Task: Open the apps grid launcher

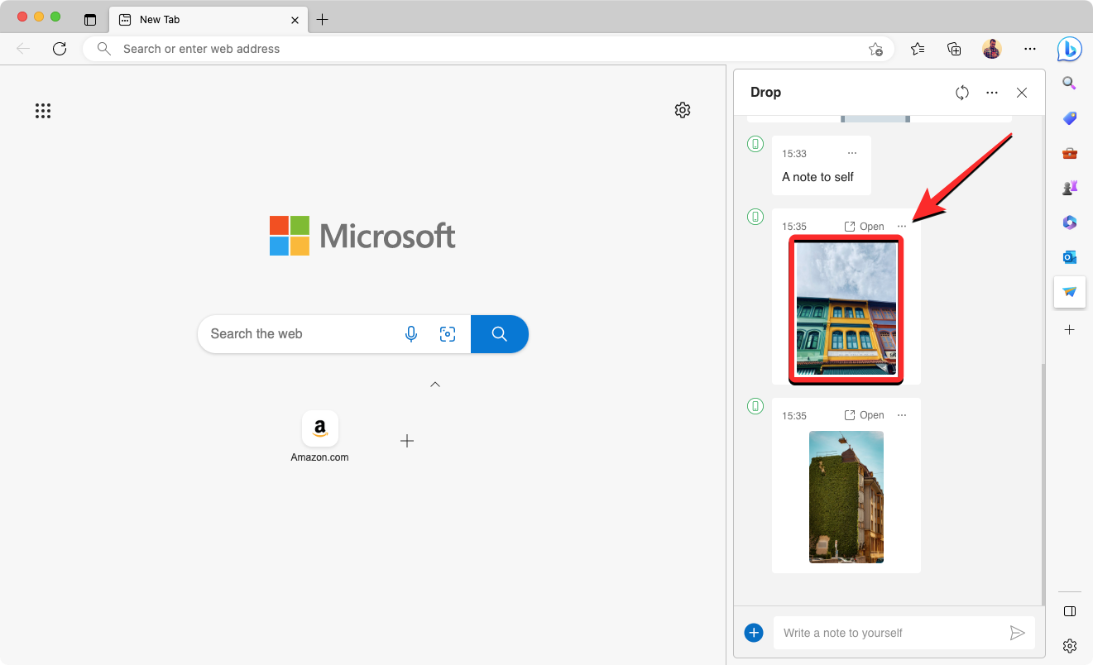Action: [43, 111]
